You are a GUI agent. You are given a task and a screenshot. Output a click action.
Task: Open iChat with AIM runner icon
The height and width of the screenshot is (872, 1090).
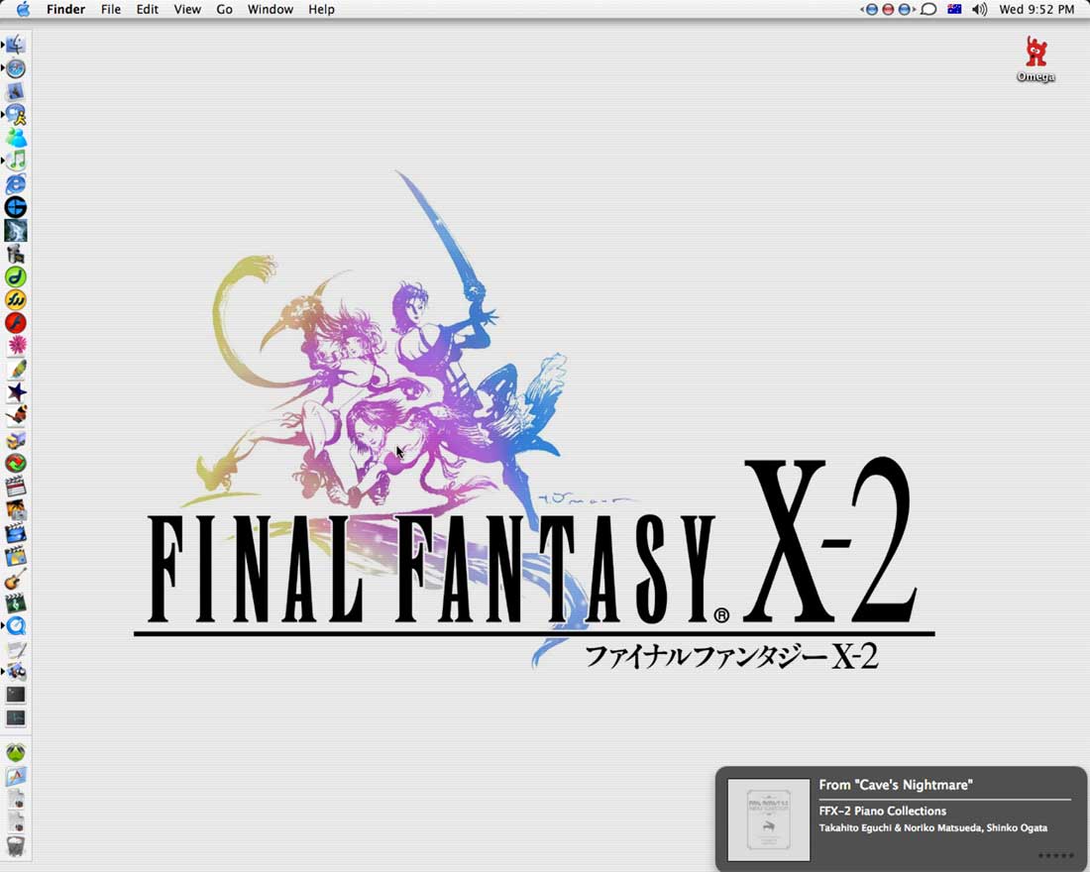pos(15,115)
